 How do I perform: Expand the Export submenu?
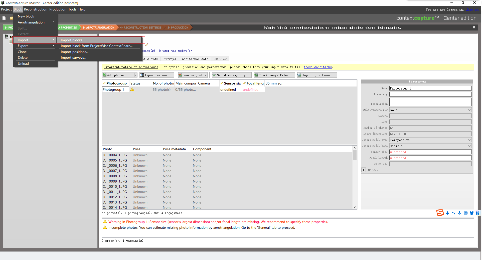36,46
